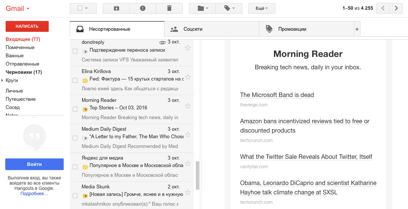Go to older messages with right arrow

396,8
